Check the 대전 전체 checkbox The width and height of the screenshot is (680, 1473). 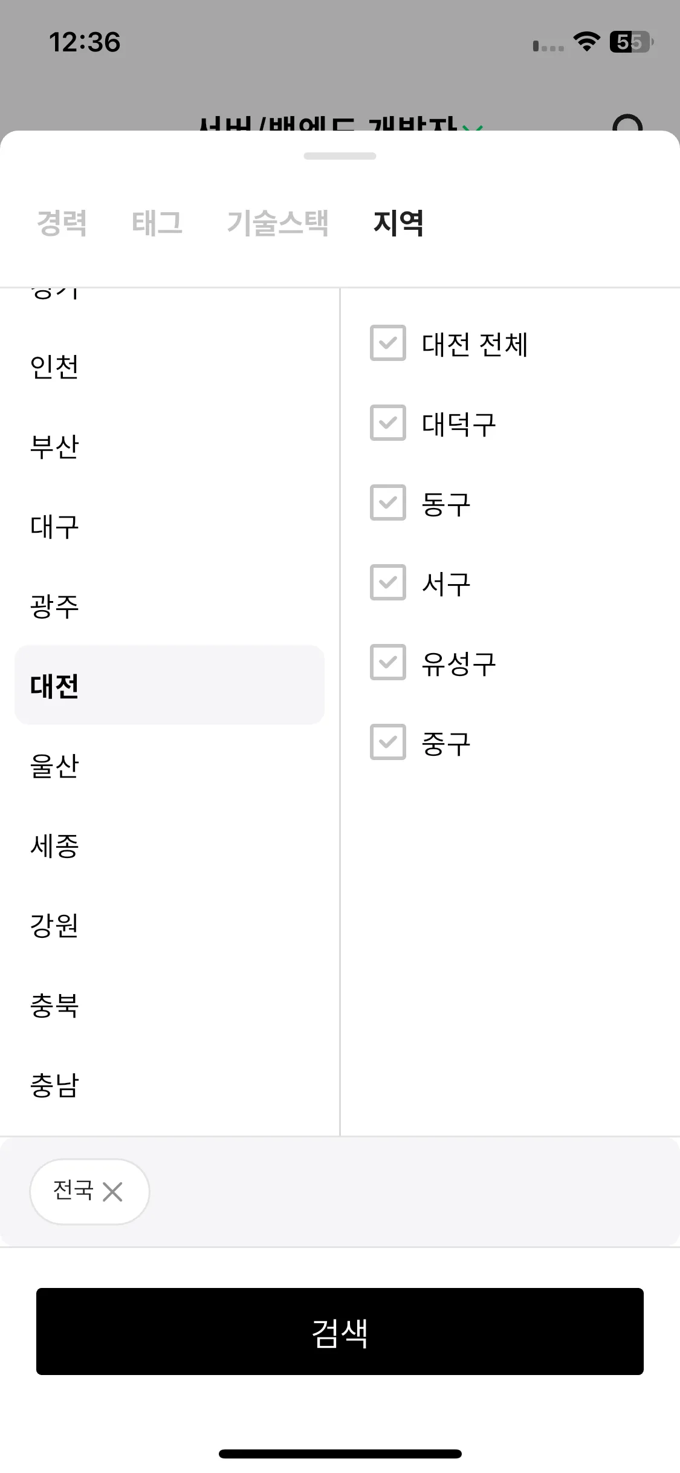pyautogui.click(x=388, y=343)
